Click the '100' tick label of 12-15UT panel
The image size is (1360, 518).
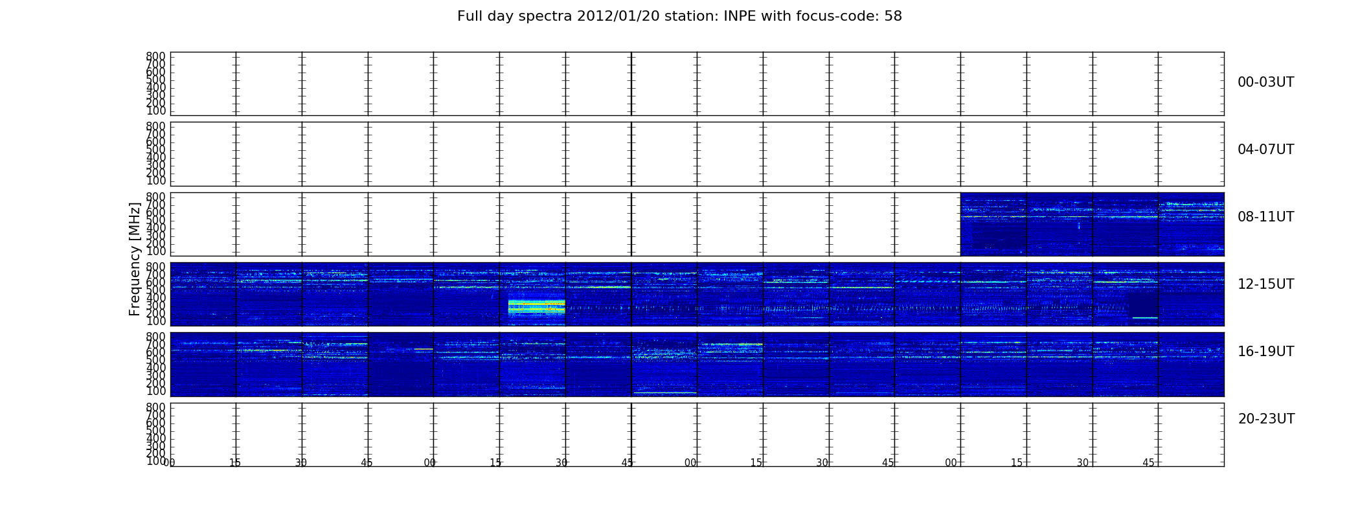click(155, 321)
